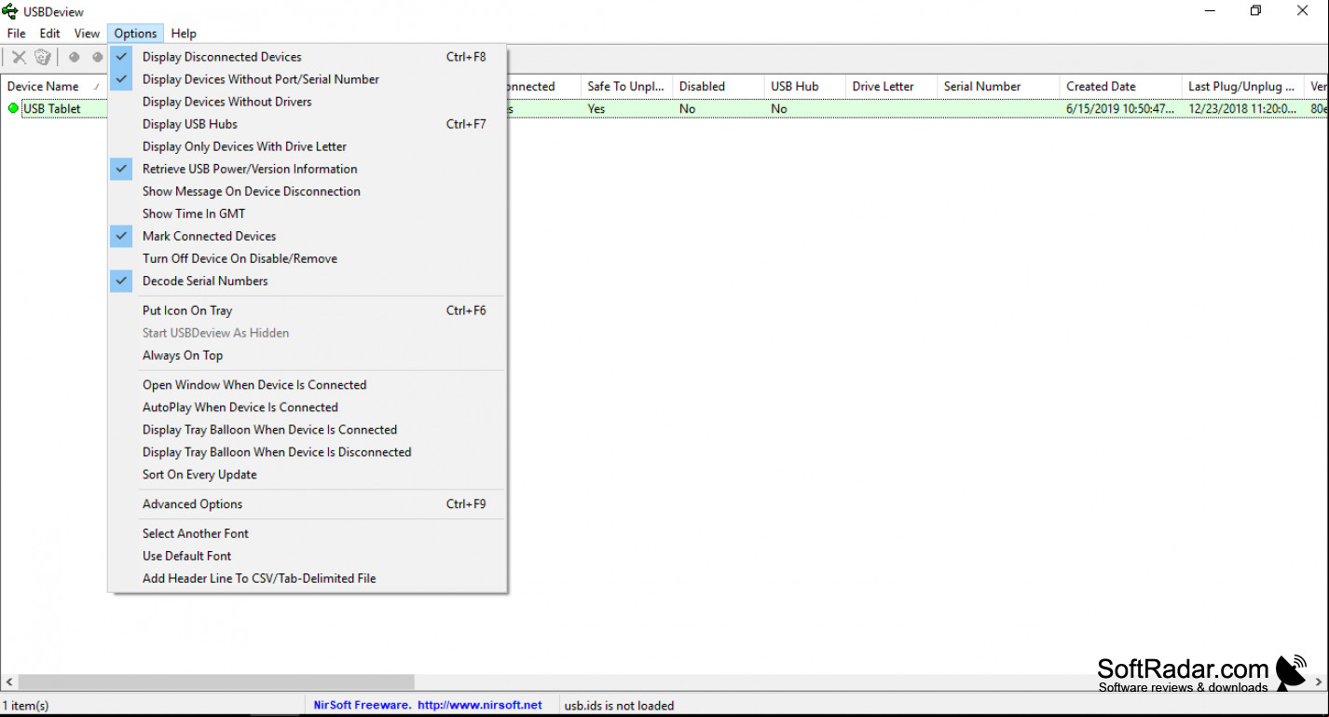1329x717 pixels.
Task: Open the View menu
Action: point(87,34)
